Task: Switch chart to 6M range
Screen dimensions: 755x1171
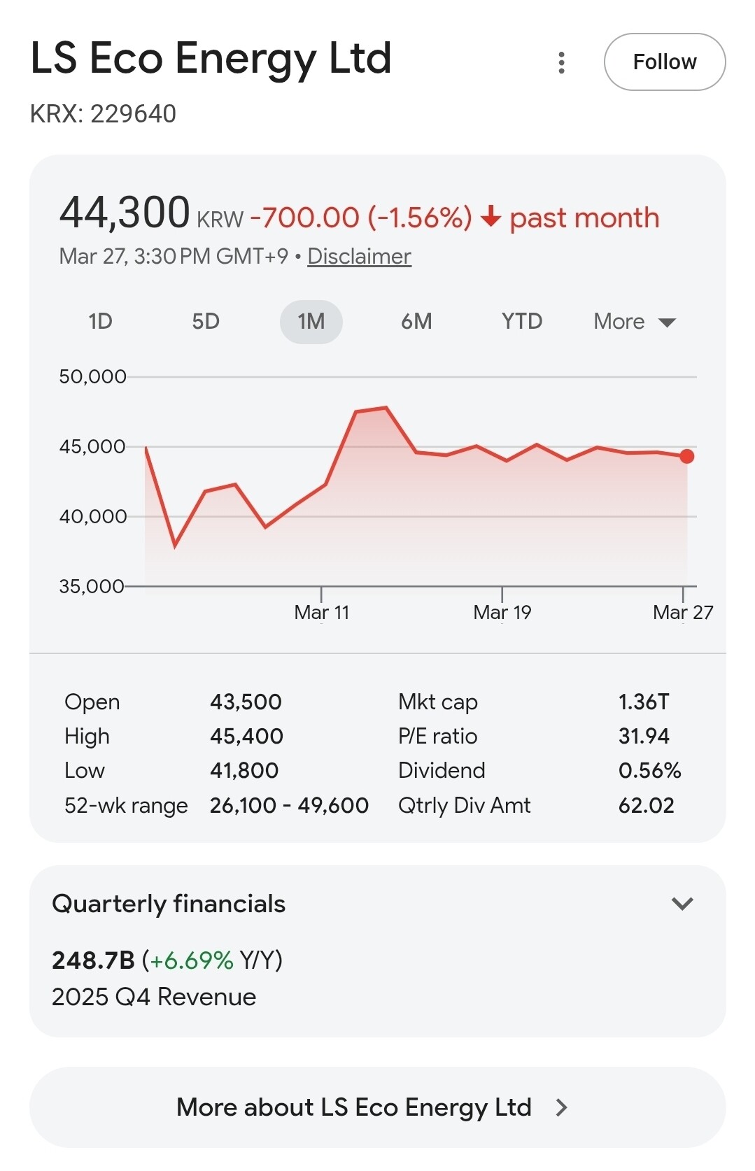Action: (x=416, y=322)
